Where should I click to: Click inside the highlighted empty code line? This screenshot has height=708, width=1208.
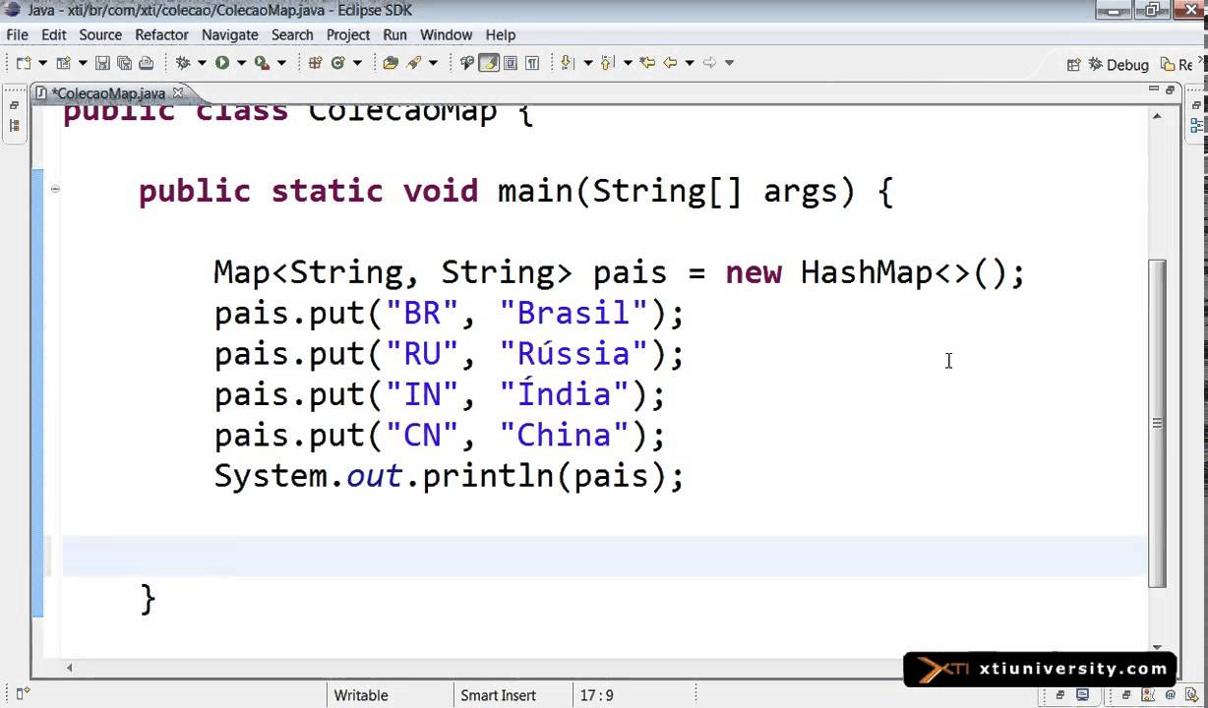pyautogui.click(x=604, y=557)
